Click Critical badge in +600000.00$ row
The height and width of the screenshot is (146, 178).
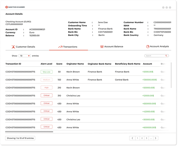pyautogui.click(x=47, y=127)
